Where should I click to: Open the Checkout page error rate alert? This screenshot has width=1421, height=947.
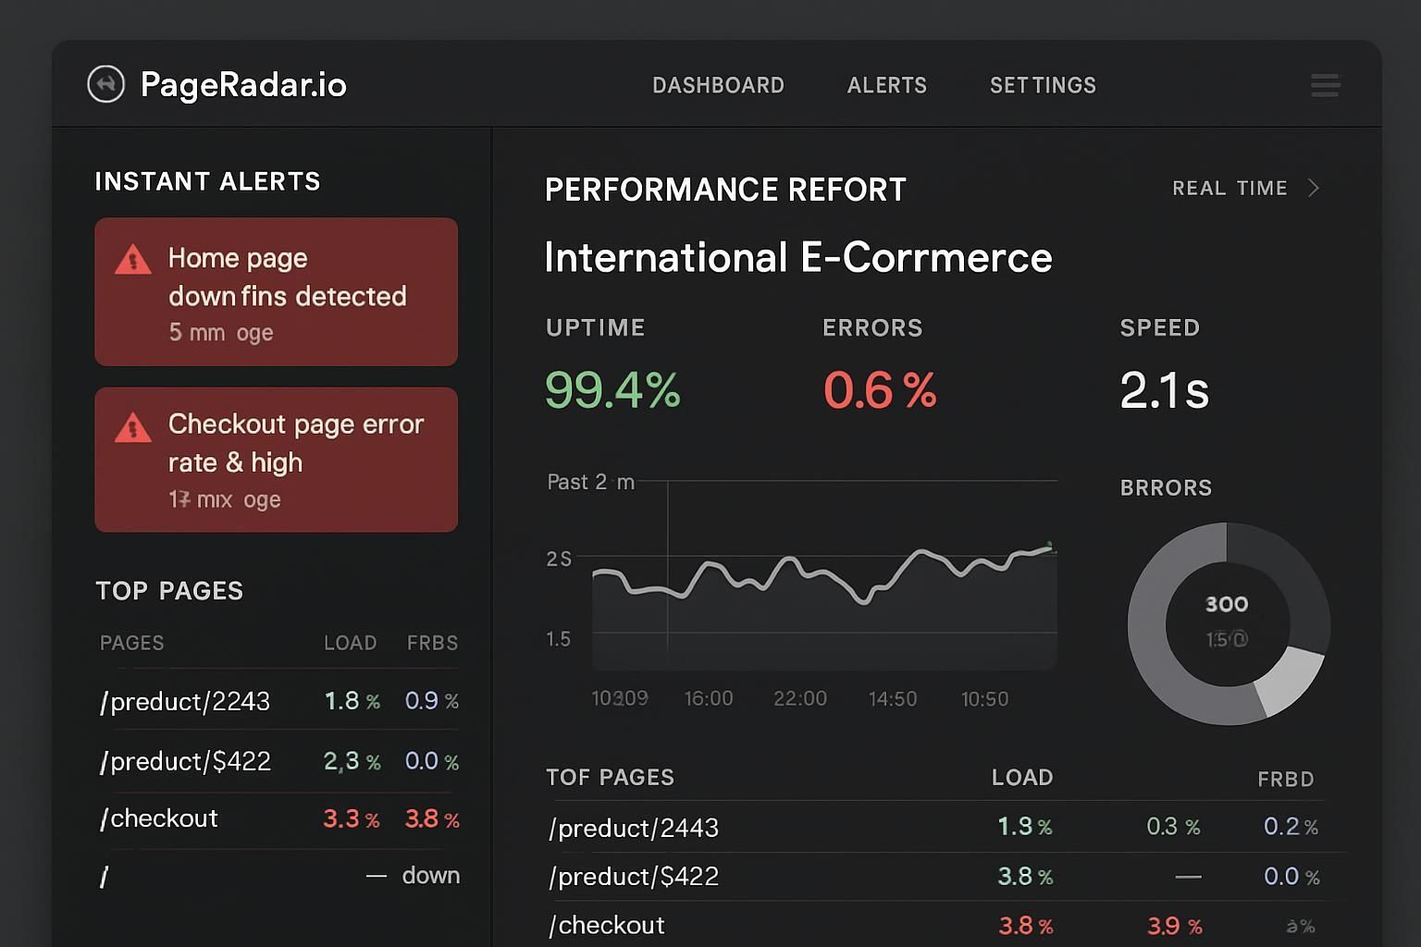pos(276,460)
